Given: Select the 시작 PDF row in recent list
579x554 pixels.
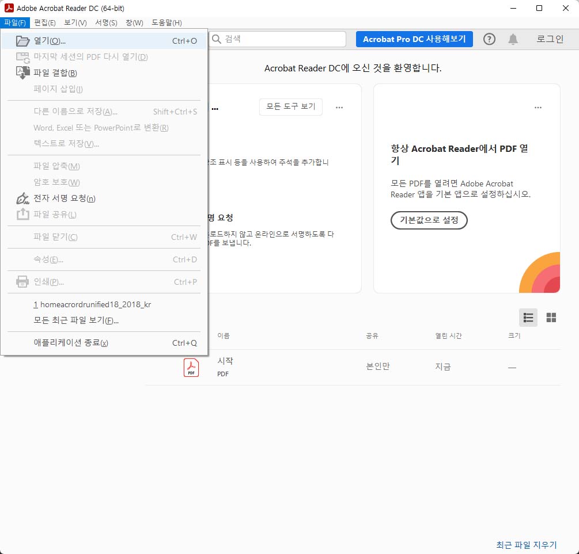Looking at the screenshot, I should (353, 368).
